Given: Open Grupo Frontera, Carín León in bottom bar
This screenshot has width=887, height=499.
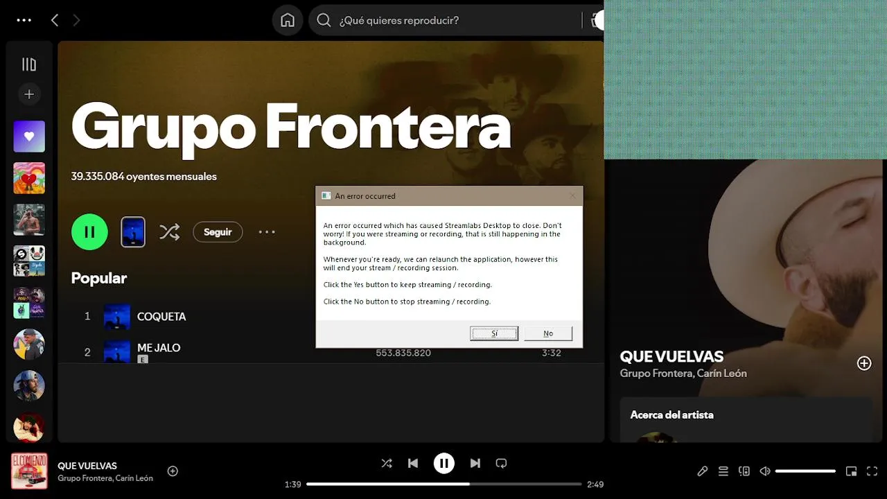Looking at the screenshot, I should (x=105, y=478).
